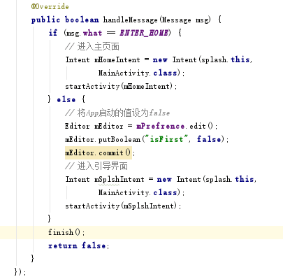
Task: Click the handleMessage method name
Action: (131, 20)
